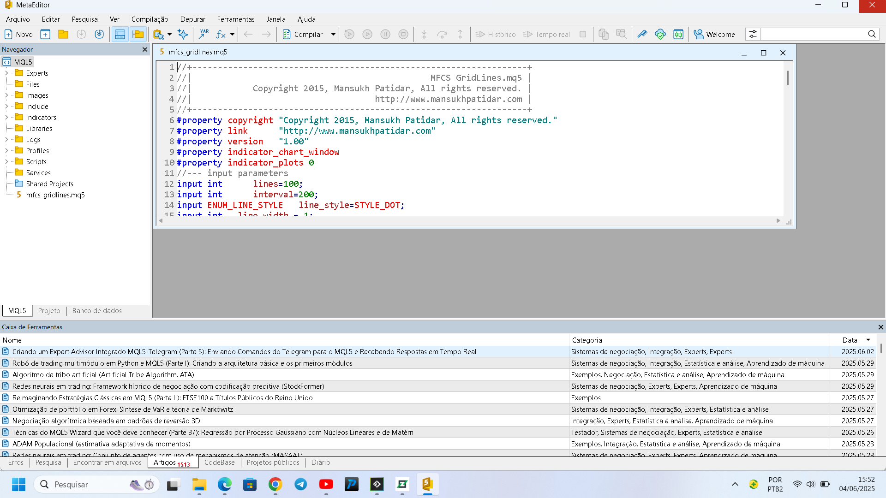Open the Compilação menu
886x498 pixels.
150,19
